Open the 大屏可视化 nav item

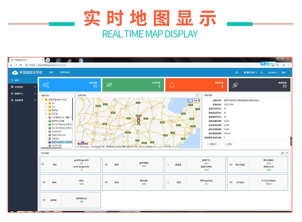[64, 72]
